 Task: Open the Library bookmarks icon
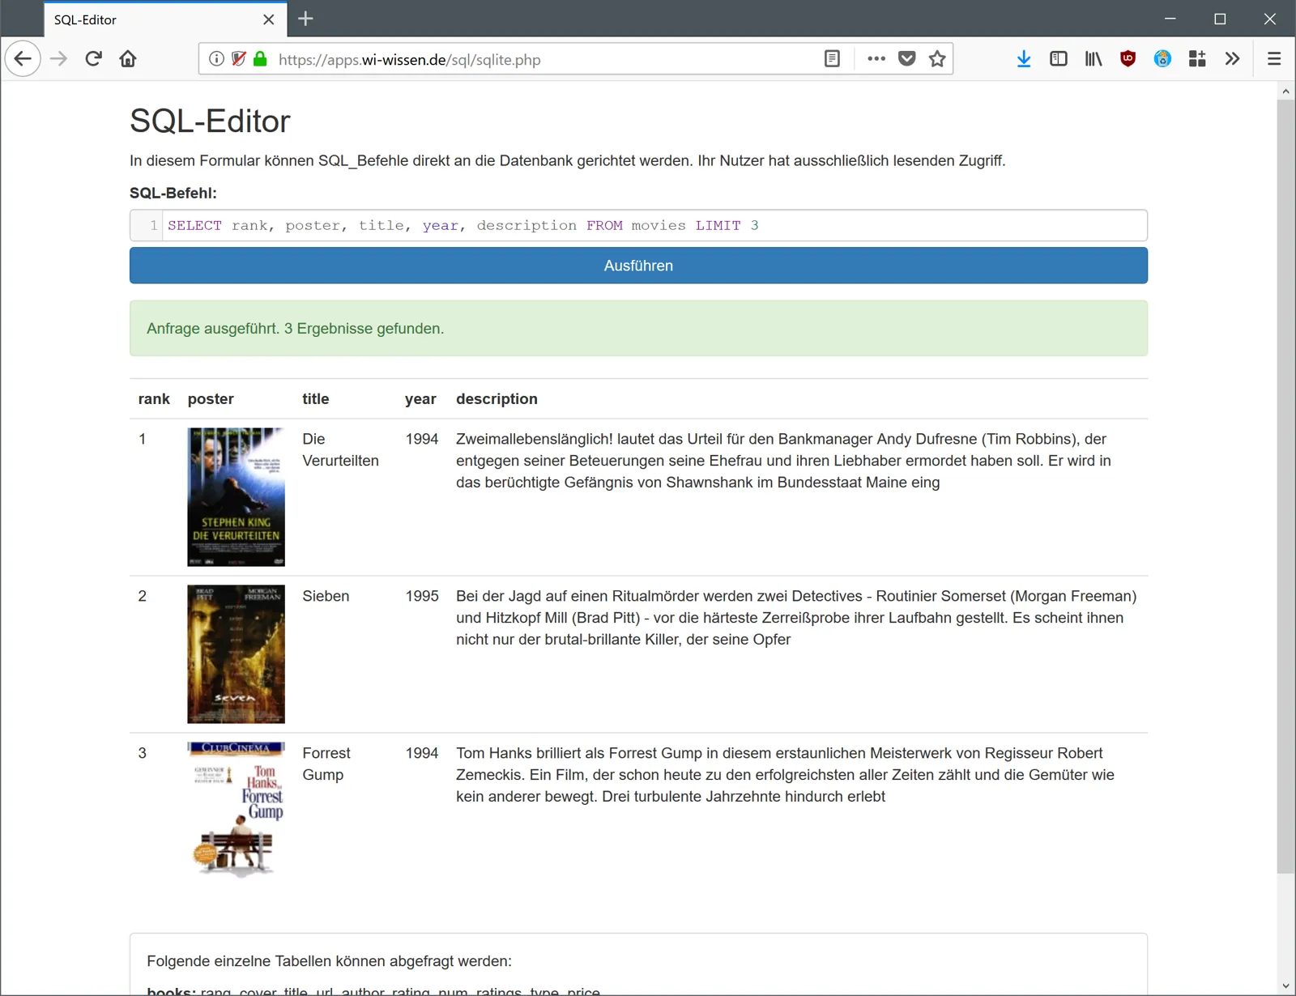pyautogui.click(x=1093, y=58)
